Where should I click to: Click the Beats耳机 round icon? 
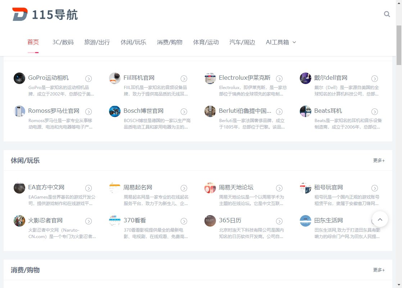pyautogui.click(x=306, y=111)
